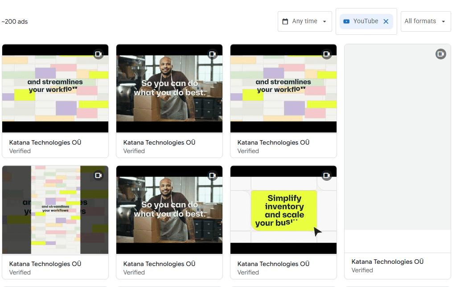This screenshot has height=287, width=452.
Task: Open the first 'and streamlines your workflow' ad thumbnail
Action: click(x=55, y=88)
